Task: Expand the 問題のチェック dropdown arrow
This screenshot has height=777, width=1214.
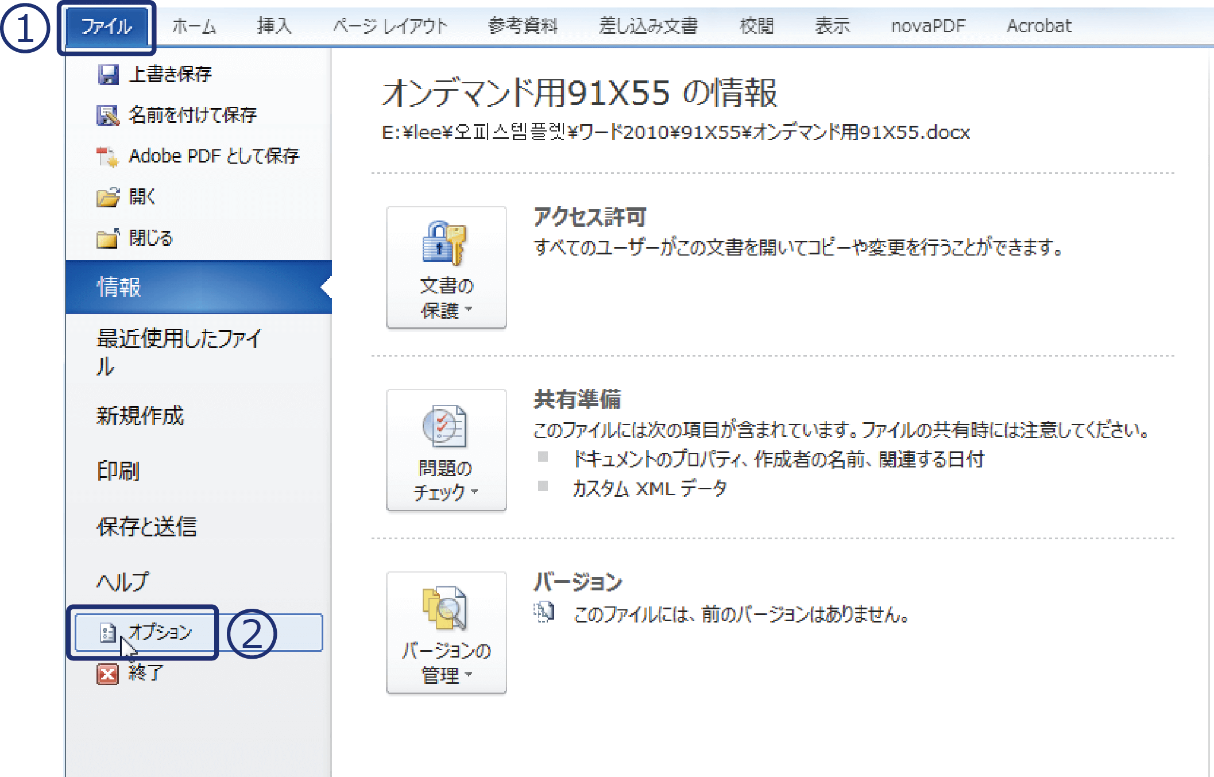Action: 474,492
